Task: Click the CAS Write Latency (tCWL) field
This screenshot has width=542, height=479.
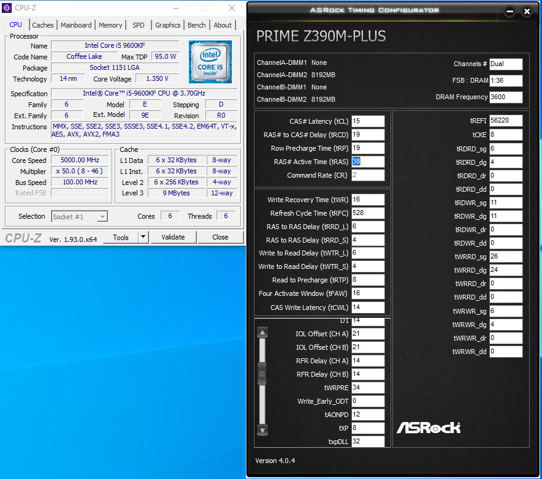Action: point(368,307)
